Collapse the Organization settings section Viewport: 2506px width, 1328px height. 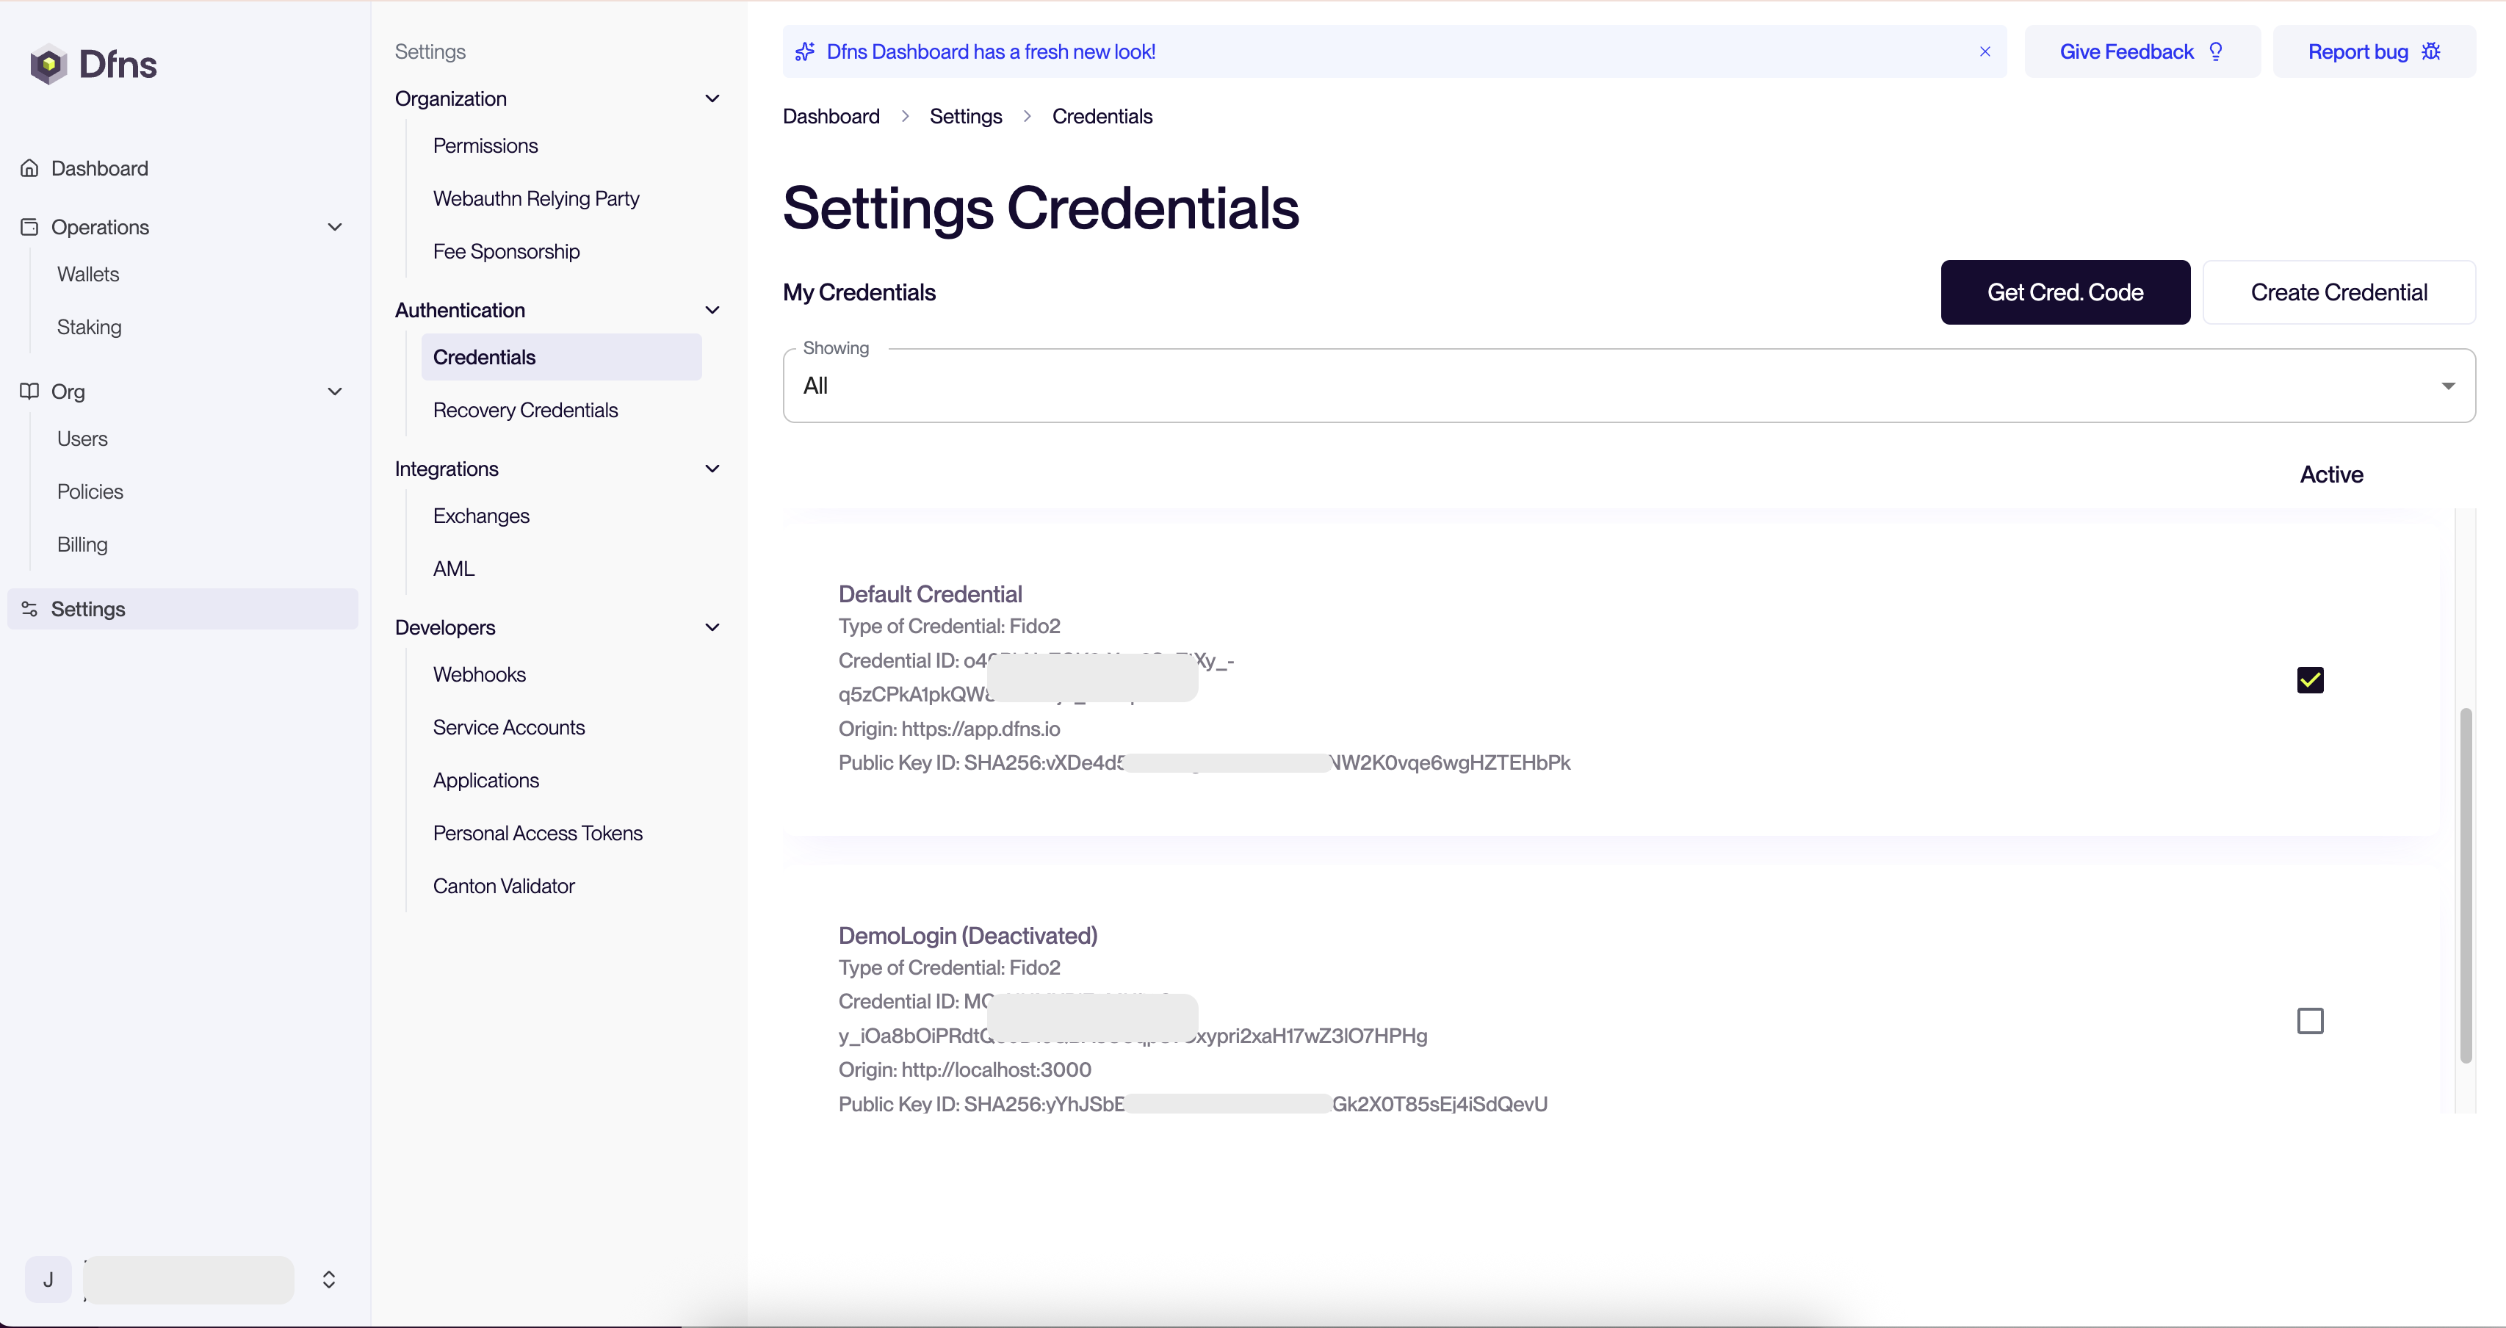(712, 98)
